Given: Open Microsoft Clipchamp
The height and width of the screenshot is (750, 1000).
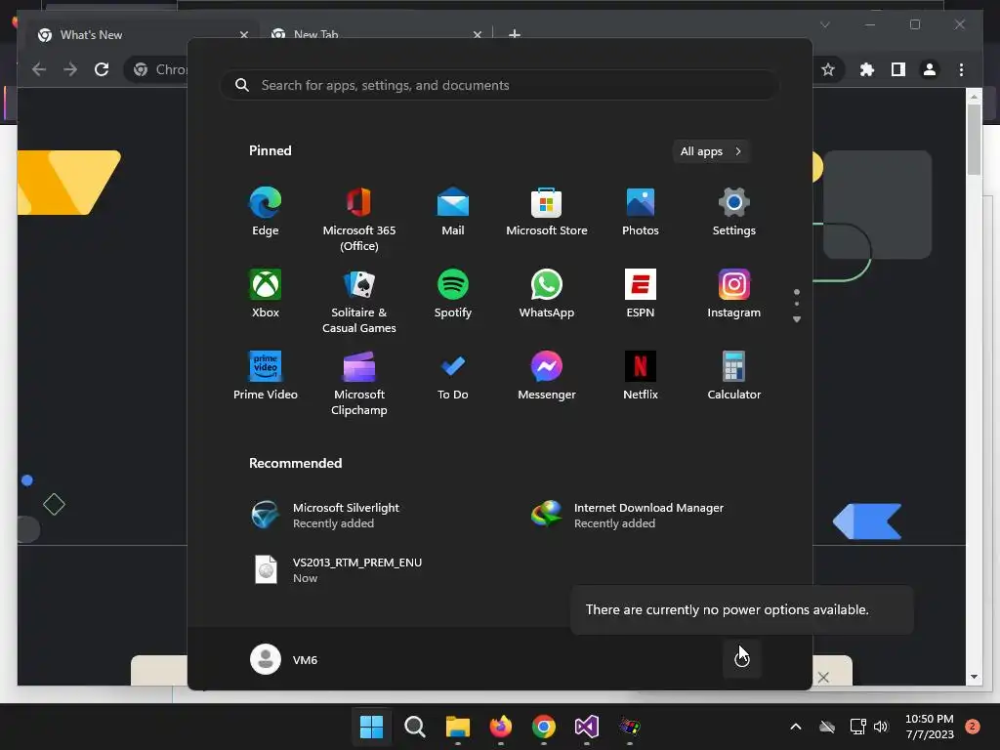Looking at the screenshot, I should point(359,384).
